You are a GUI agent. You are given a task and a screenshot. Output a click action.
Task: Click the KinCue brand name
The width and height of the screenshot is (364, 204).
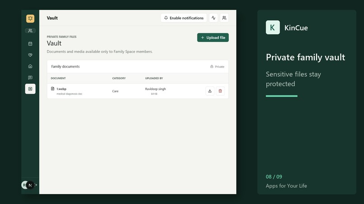[296, 28]
